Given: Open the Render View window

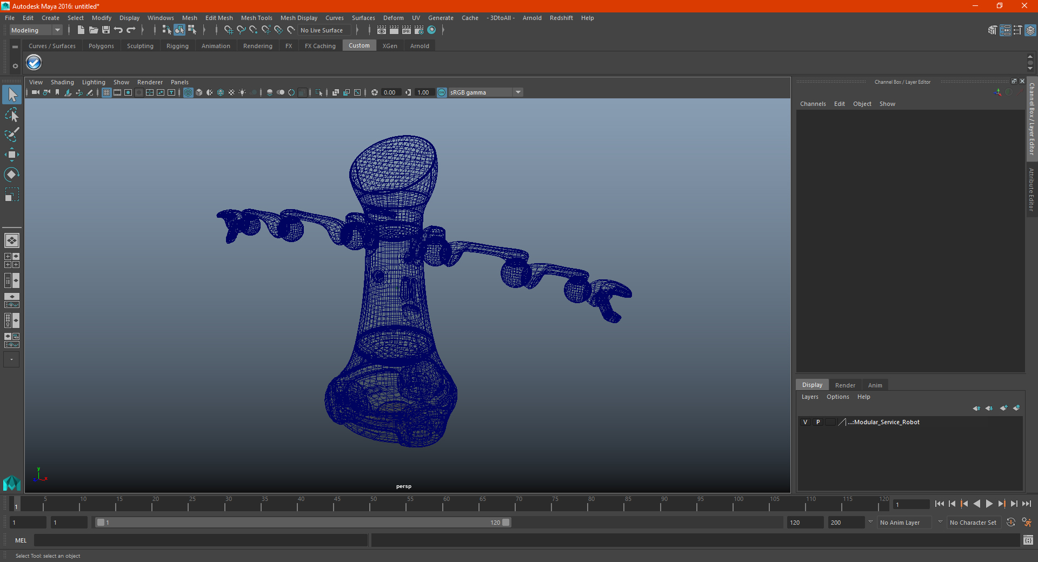Looking at the screenshot, I should [x=382, y=30].
